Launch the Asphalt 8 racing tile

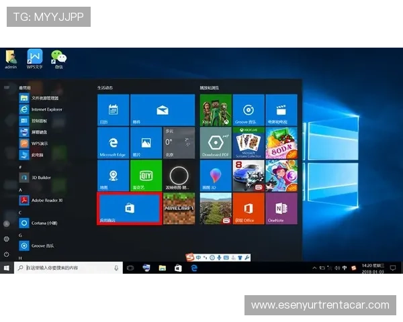[x=249, y=176]
